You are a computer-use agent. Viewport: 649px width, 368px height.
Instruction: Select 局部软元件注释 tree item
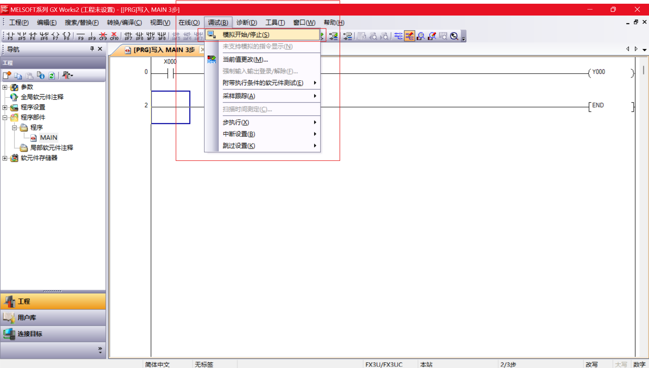51,148
